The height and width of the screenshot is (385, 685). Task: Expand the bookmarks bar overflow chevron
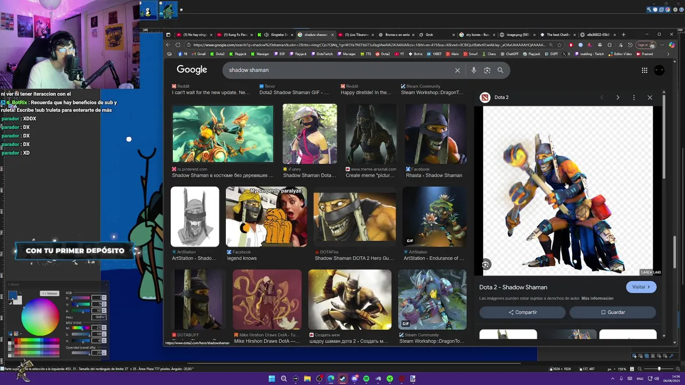(668, 54)
